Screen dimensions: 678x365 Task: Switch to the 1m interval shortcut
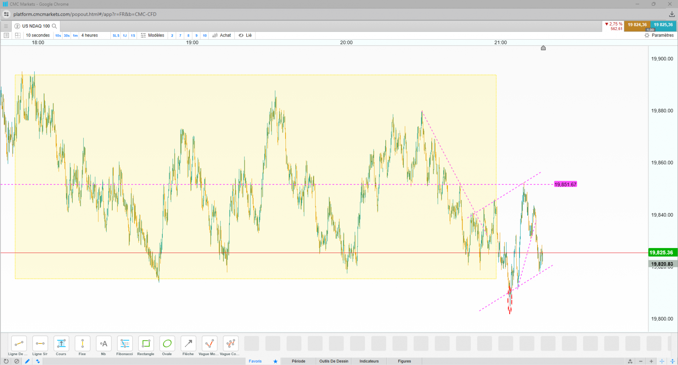(75, 35)
